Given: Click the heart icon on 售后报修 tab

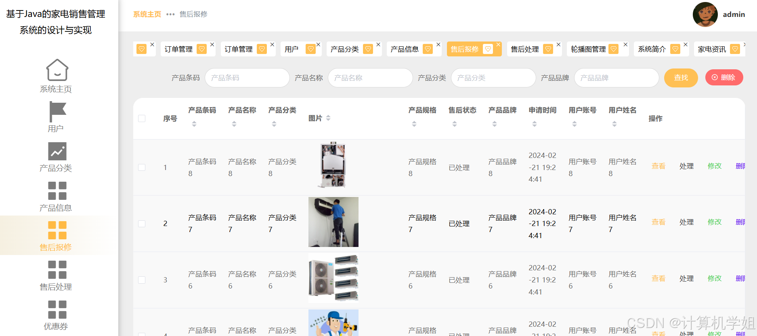Looking at the screenshot, I should coord(488,49).
